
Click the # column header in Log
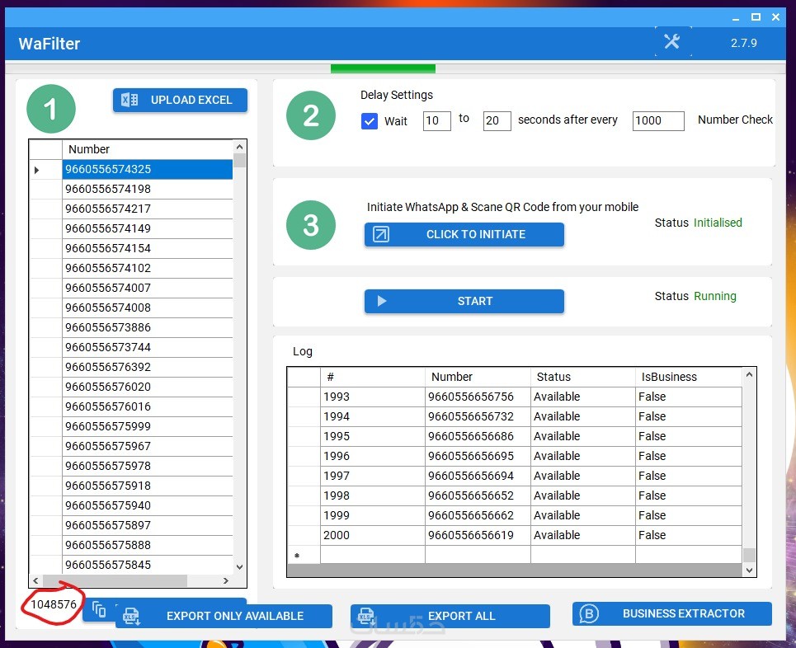click(x=373, y=377)
